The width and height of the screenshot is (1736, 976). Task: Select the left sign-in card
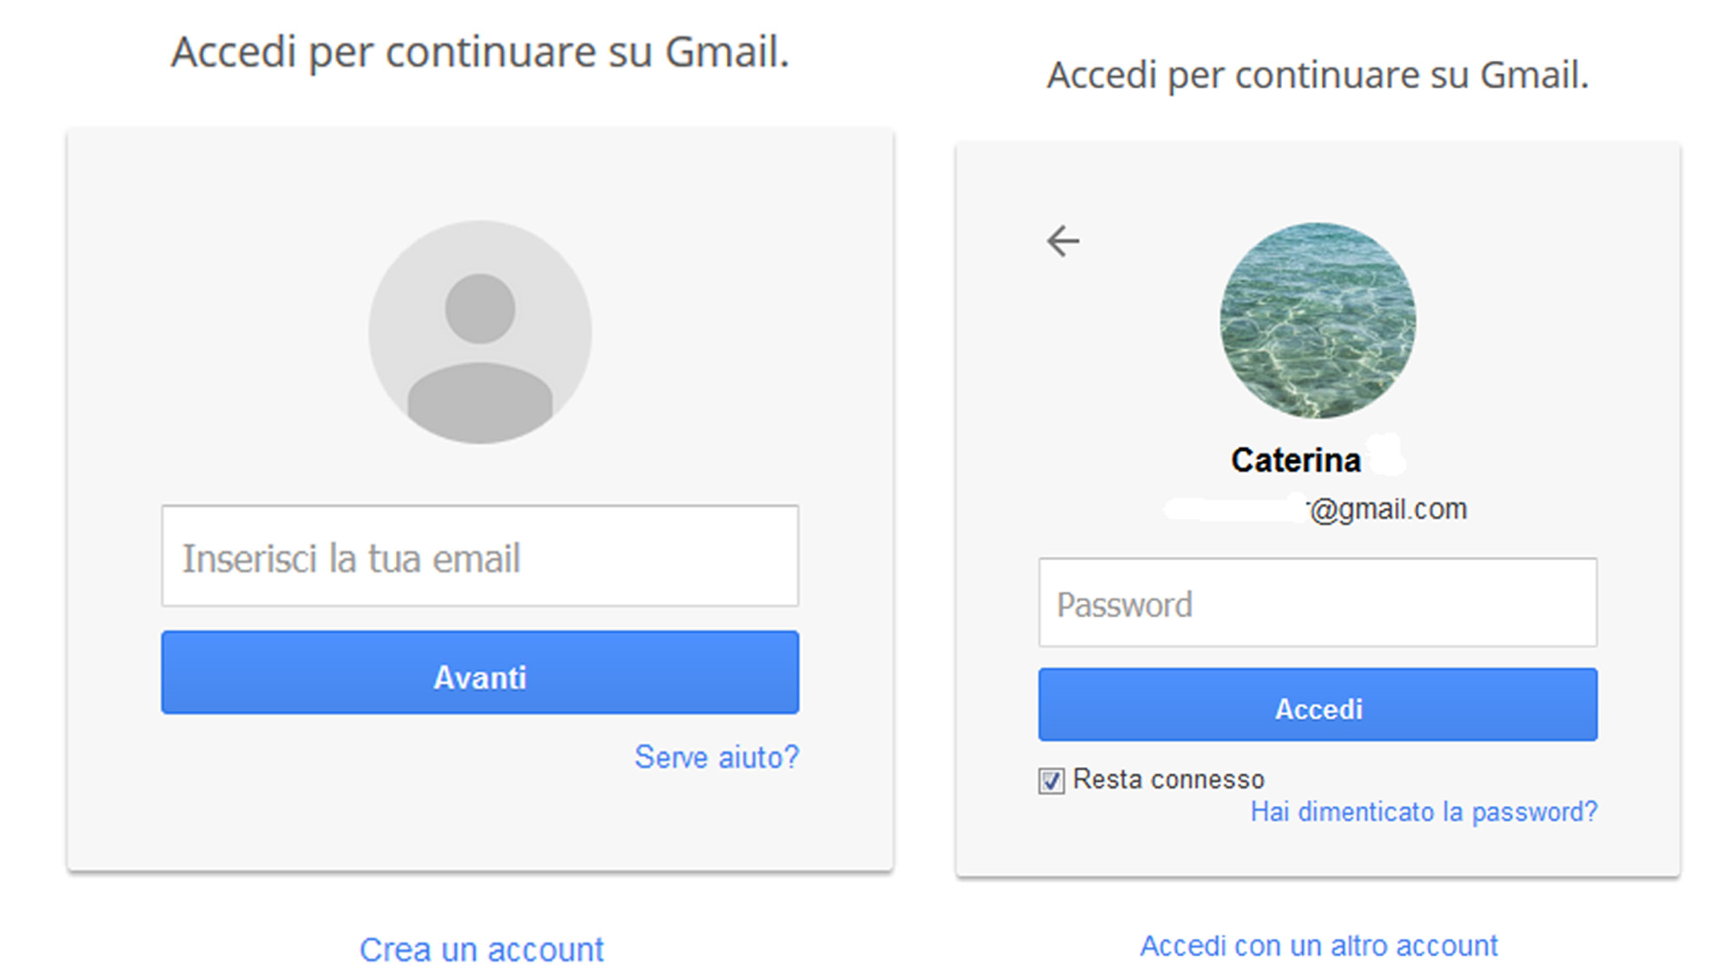479,503
